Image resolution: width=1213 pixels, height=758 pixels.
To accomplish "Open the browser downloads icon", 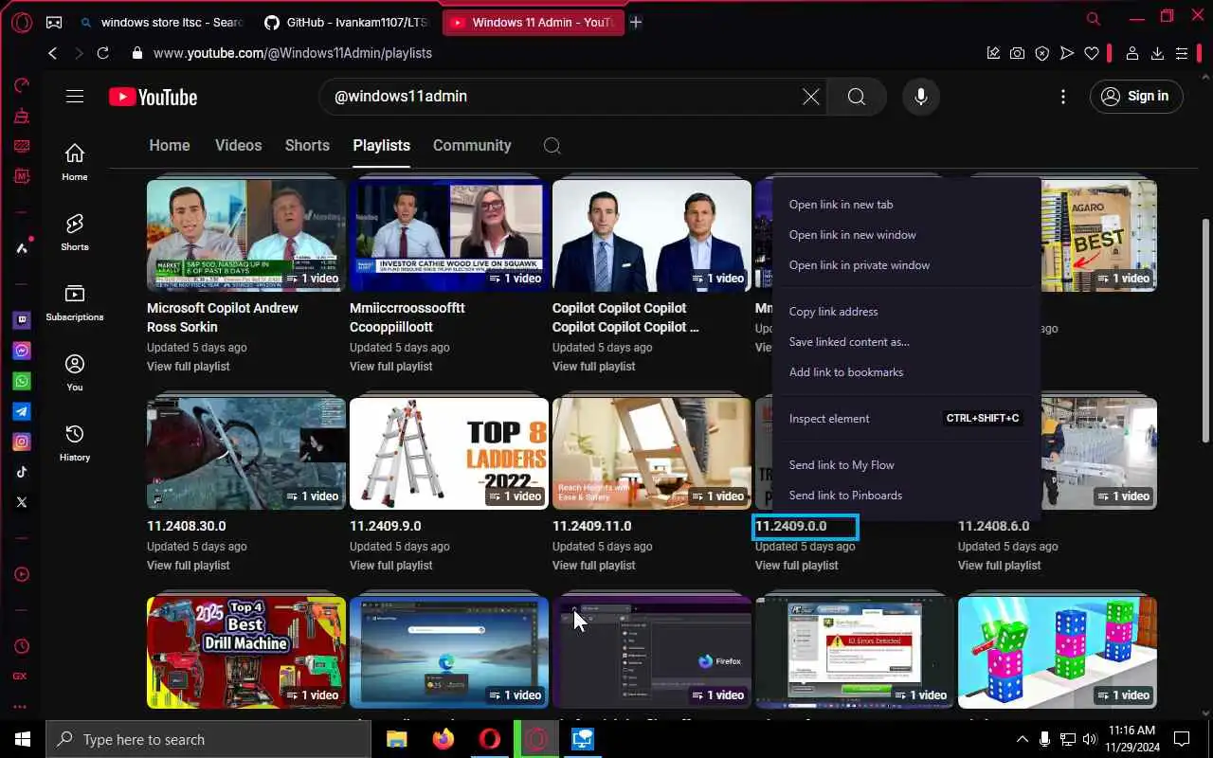I will 1157,53.
